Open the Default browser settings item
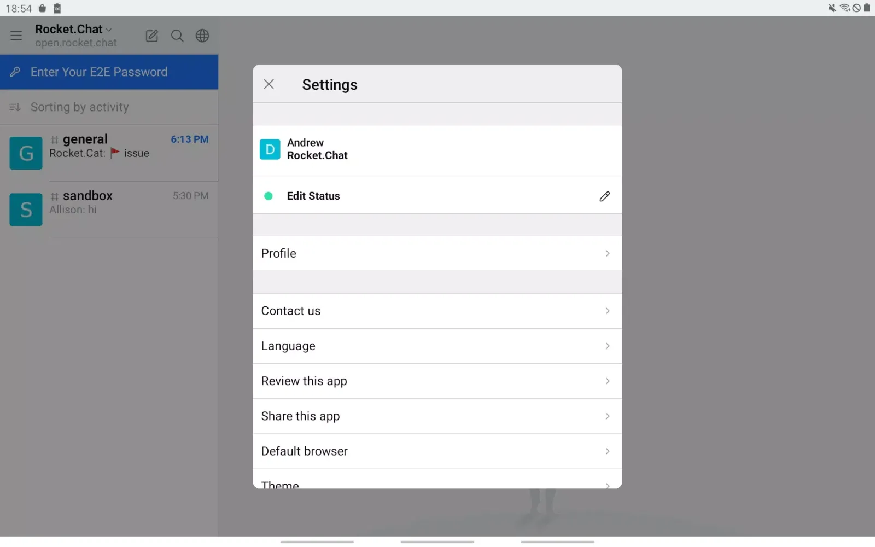Image resolution: width=875 pixels, height=547 pixels. pyautogui.click(x=437, y=451)
